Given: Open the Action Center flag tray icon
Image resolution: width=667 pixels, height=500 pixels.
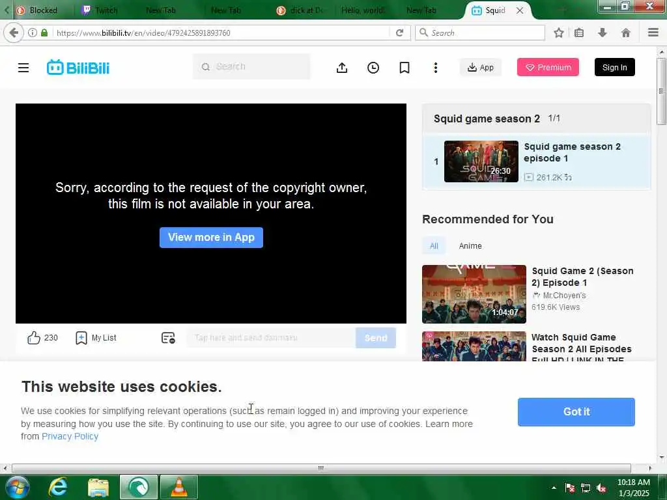Looking at the screenshot, I should pyautogui.click(x=570, y=488).
